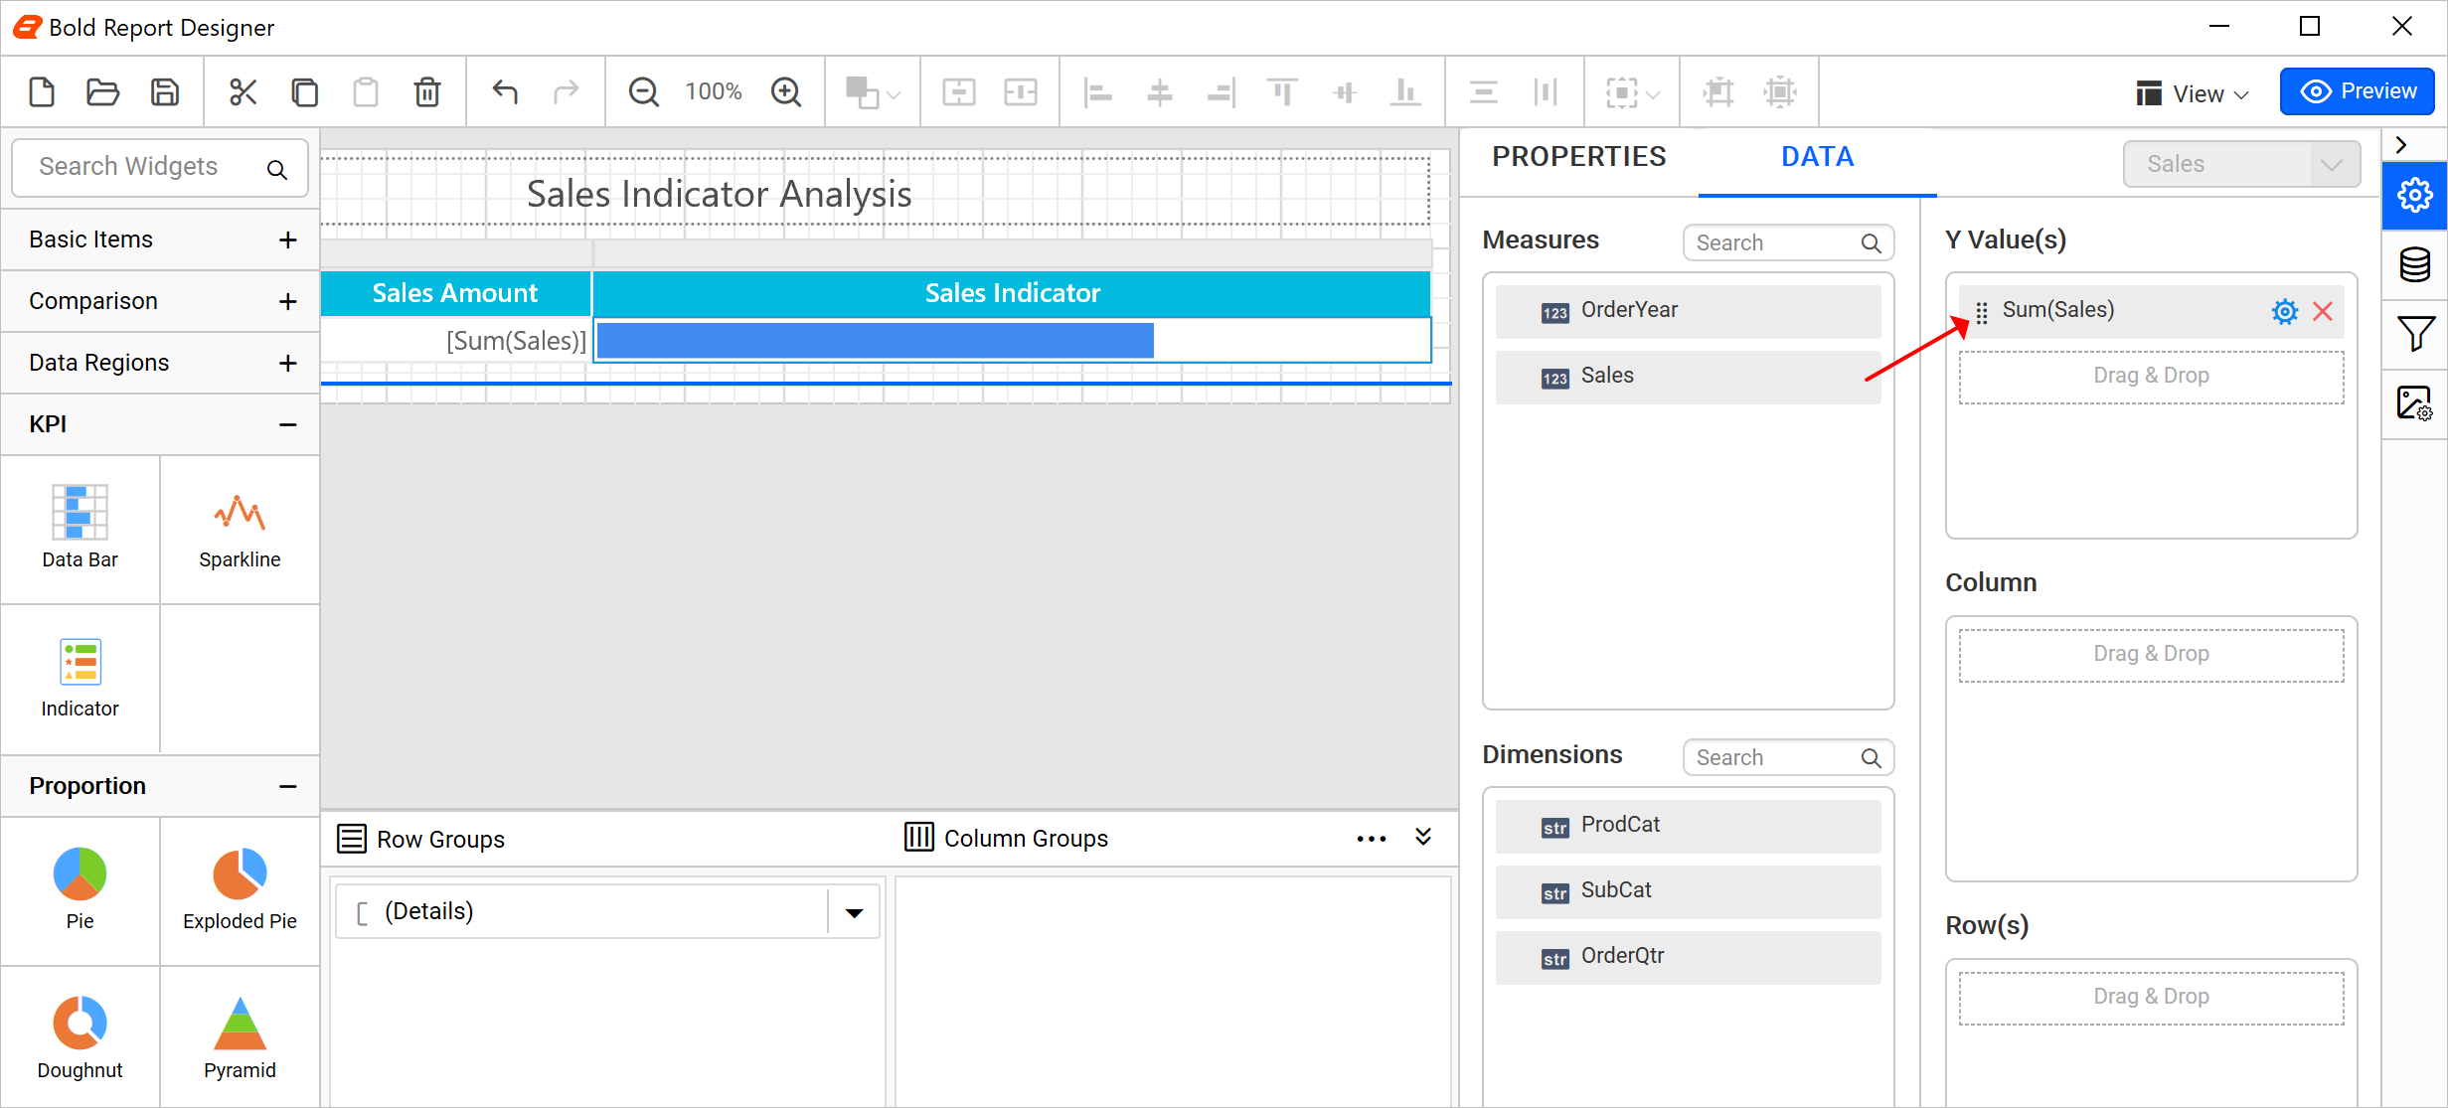
Task: Save the report with the disk icon
Action: pyautogui.click(x=165, y=92)
